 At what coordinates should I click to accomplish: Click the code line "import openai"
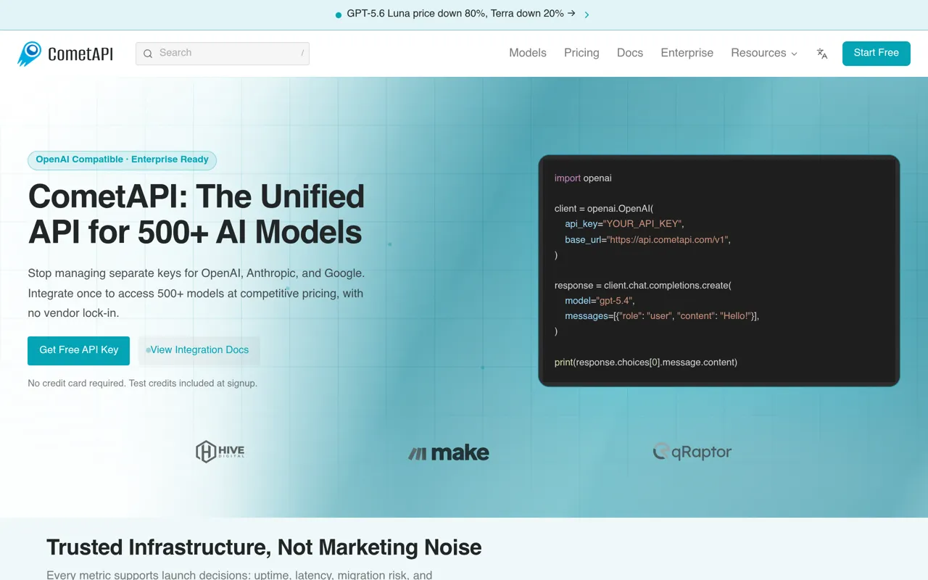point(584,178)
